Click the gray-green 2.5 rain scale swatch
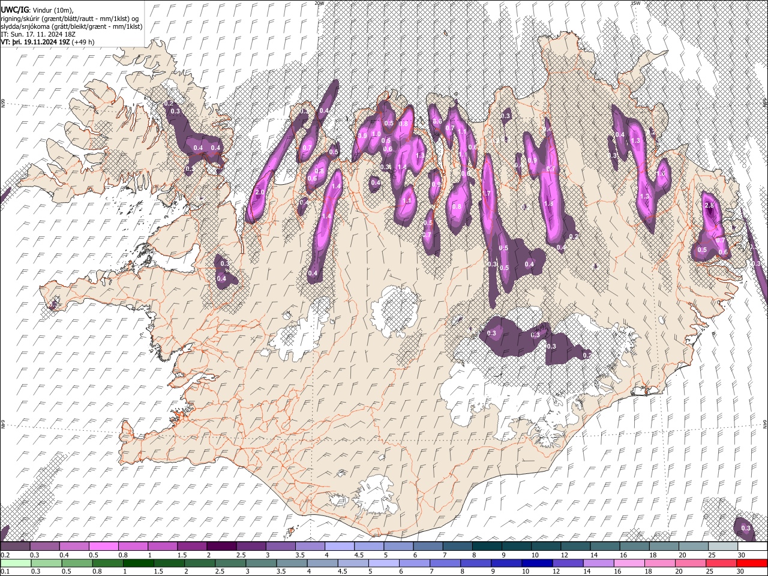The height and width of the screenshot is (576, 768). (230, 563)
